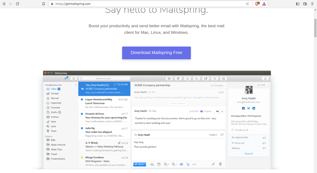Image resolution: width=317 pixels, height=173 pixels.
Task: Click Amy Heath's profile photo
Action: pyautogui.click(x=249, y=90)
